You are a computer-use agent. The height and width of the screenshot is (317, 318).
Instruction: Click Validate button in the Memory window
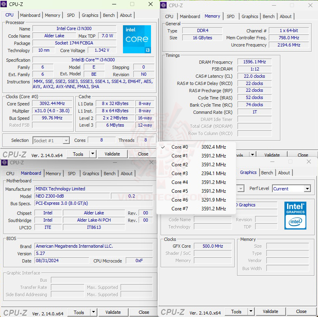click(272, 155)
